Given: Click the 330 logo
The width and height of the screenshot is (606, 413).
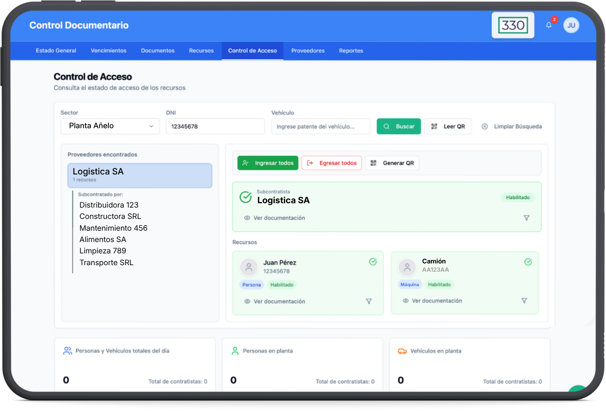Looking at the screenshot, I should pyautogui.click(x=513, y=25).
